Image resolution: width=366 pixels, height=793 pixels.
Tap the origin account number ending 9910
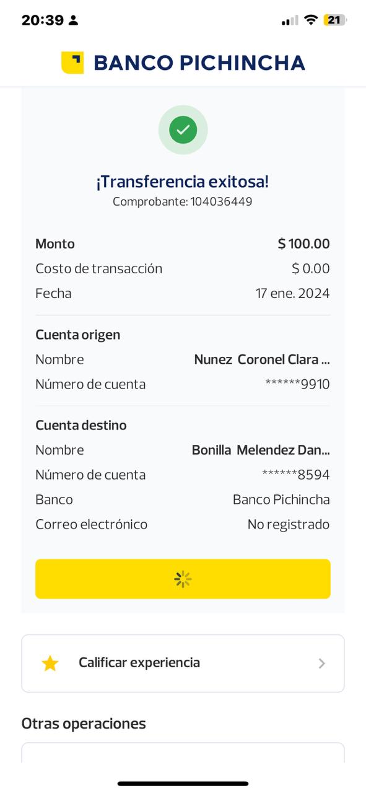(297, 384)
